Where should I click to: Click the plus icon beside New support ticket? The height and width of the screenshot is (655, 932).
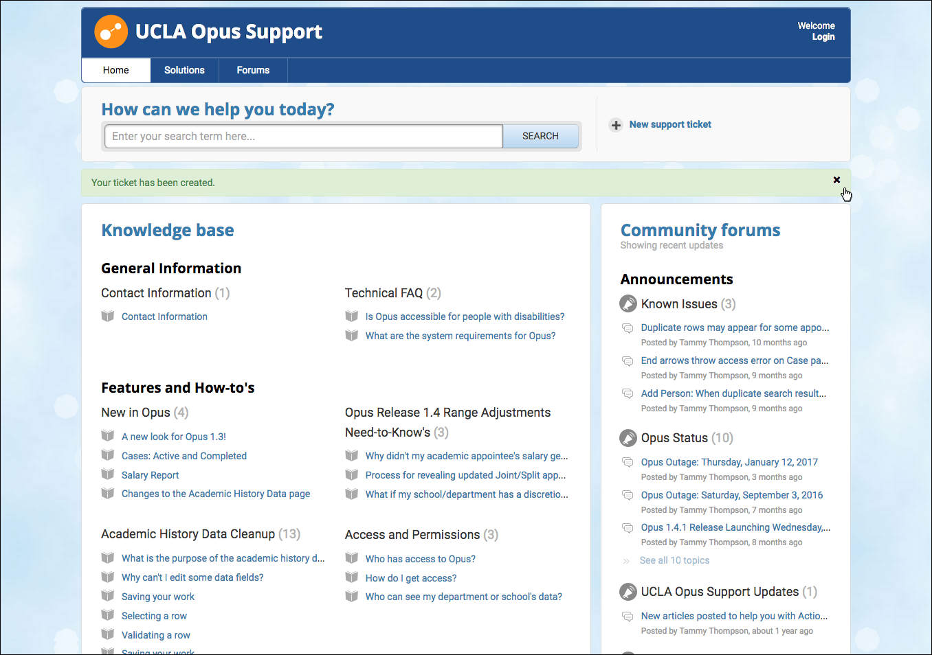[616, 125]
